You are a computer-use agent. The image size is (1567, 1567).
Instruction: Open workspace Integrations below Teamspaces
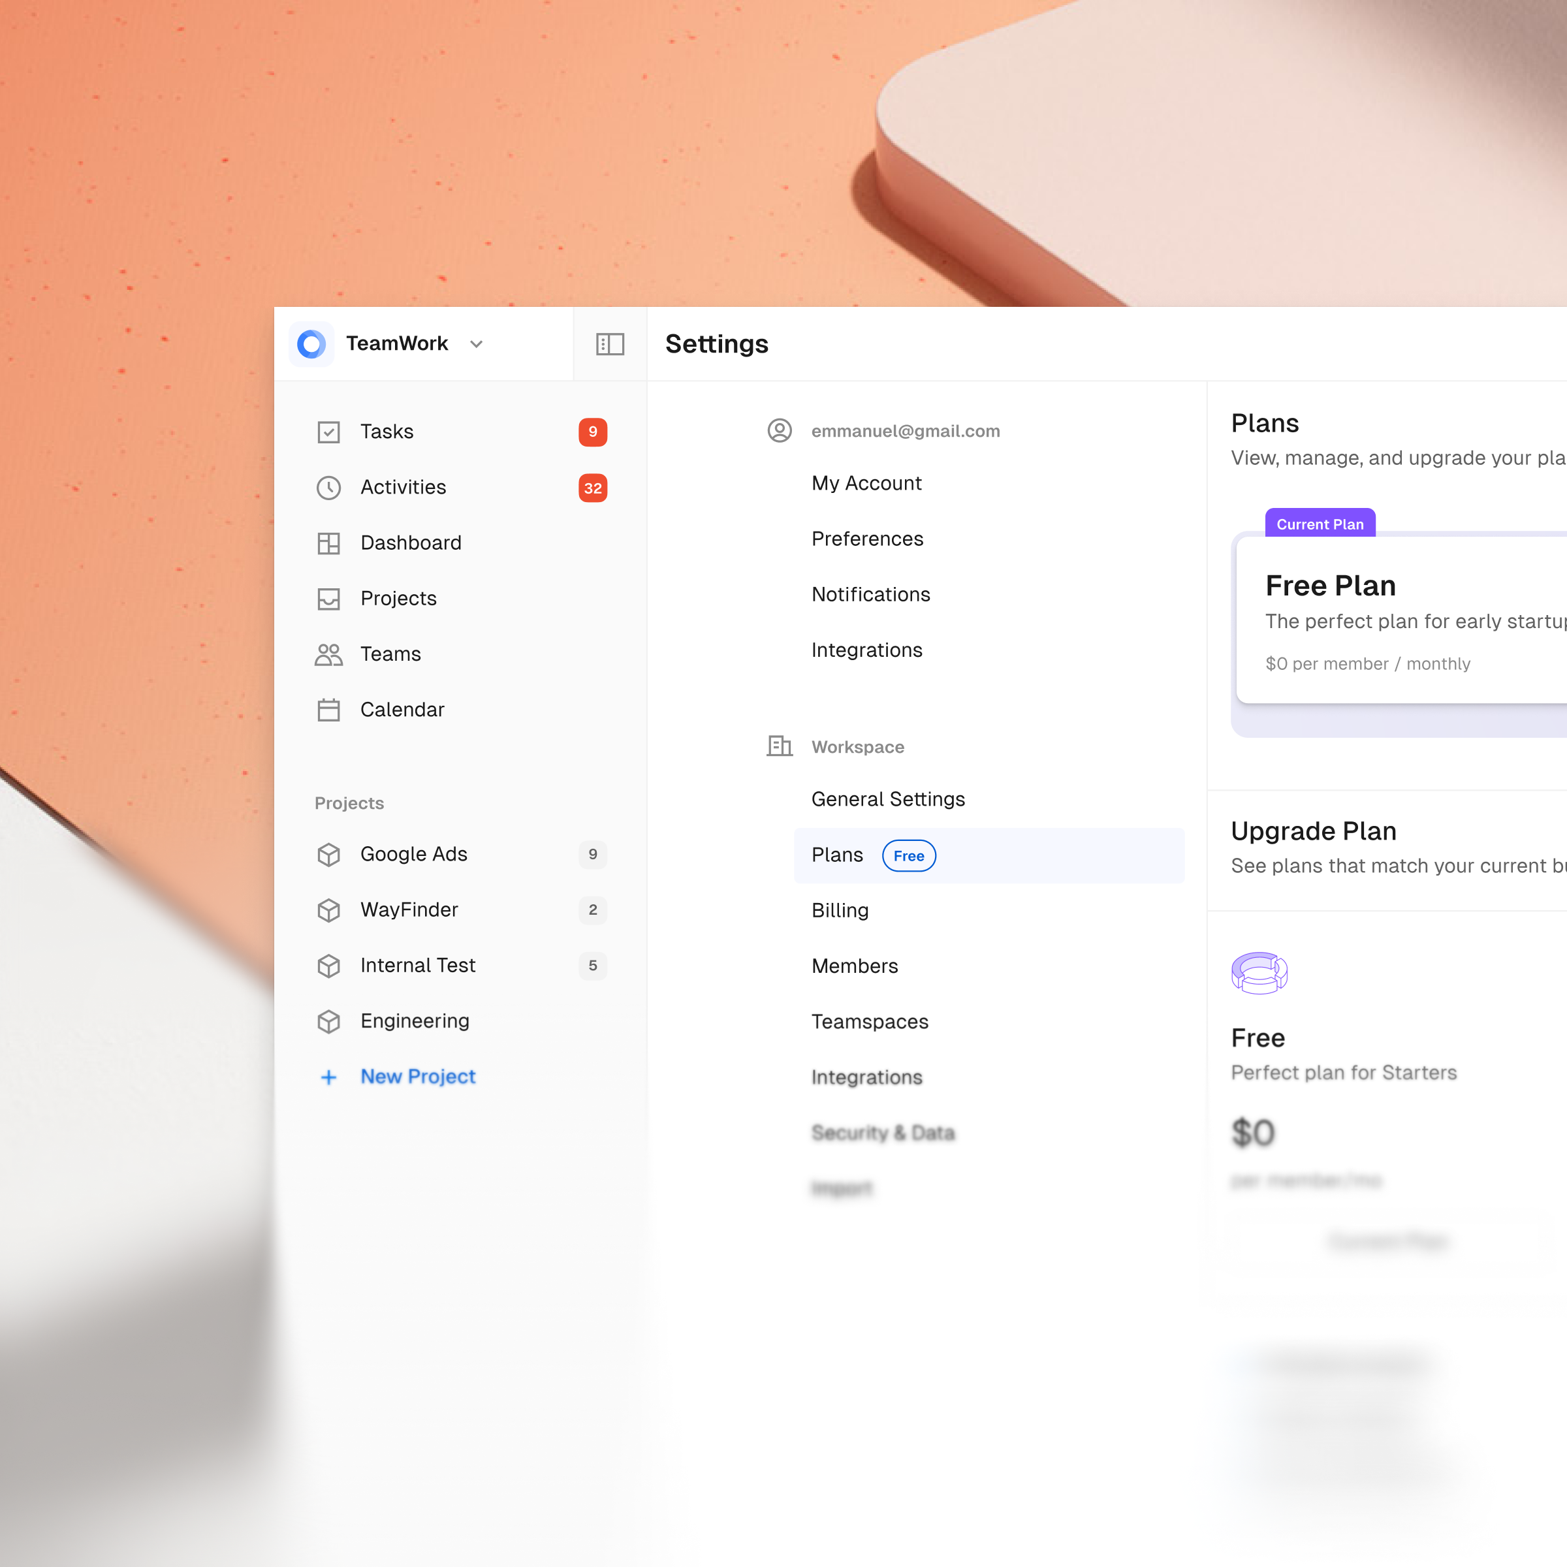pyautogui.click(x=866, y=1077)
